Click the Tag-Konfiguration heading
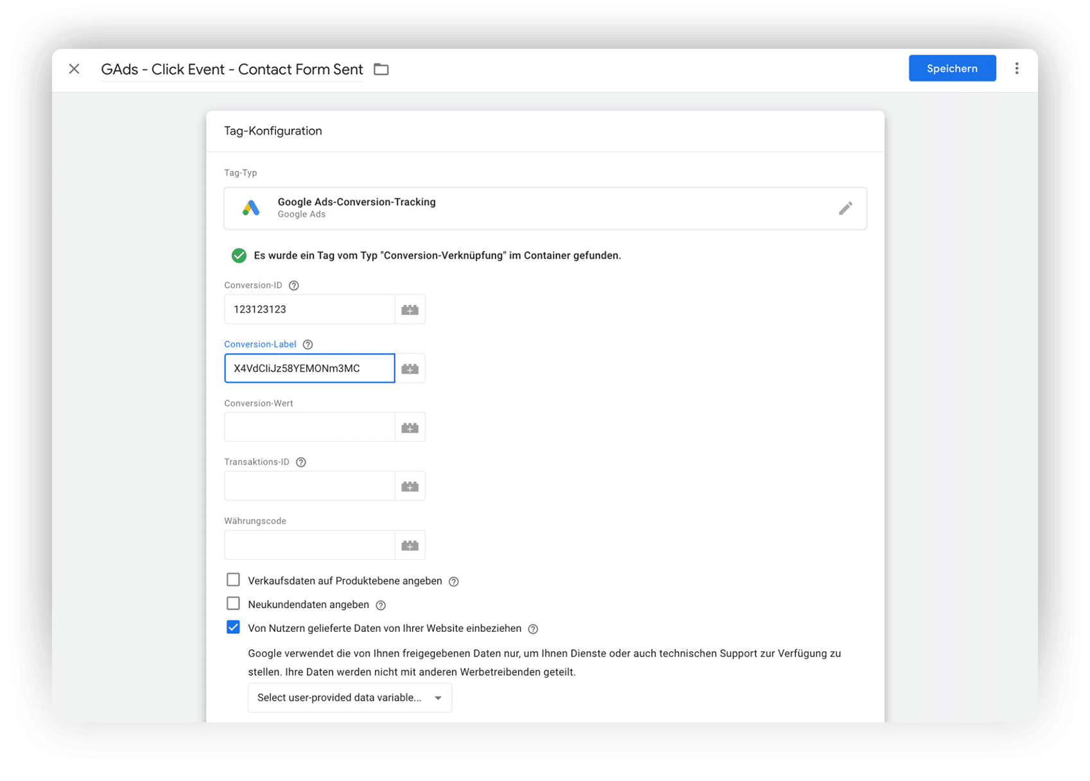Image resolution: width=1090 pixels, height=781 pixels. coord(273,131)
